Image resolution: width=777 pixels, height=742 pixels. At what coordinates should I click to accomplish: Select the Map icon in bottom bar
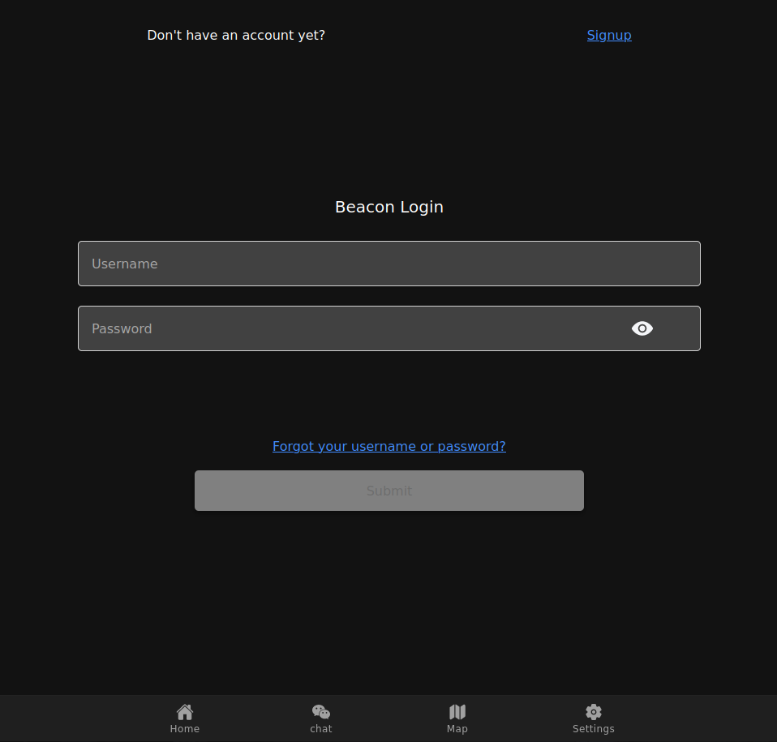[457, 712]
